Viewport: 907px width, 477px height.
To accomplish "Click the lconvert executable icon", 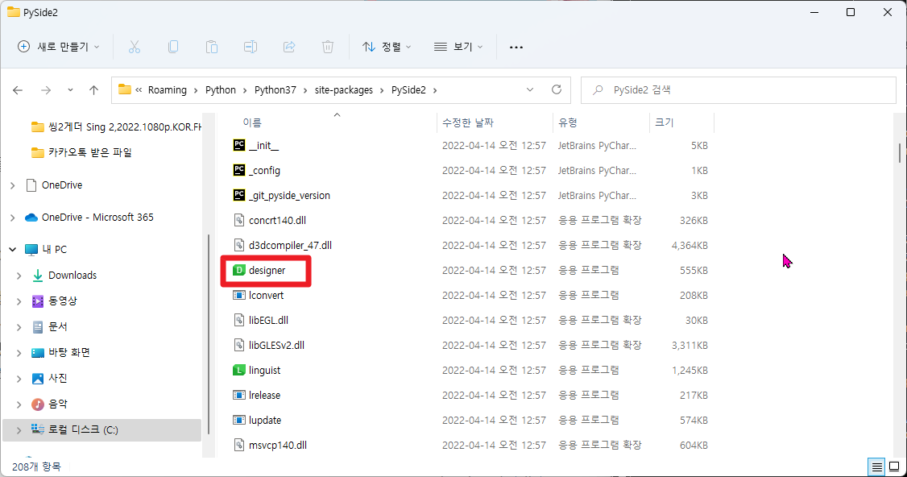I will click(239, 295).
